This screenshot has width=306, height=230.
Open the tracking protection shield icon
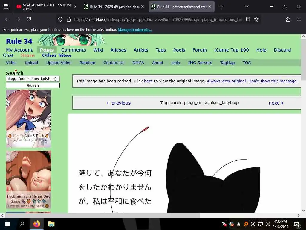(x=60, y=19)
